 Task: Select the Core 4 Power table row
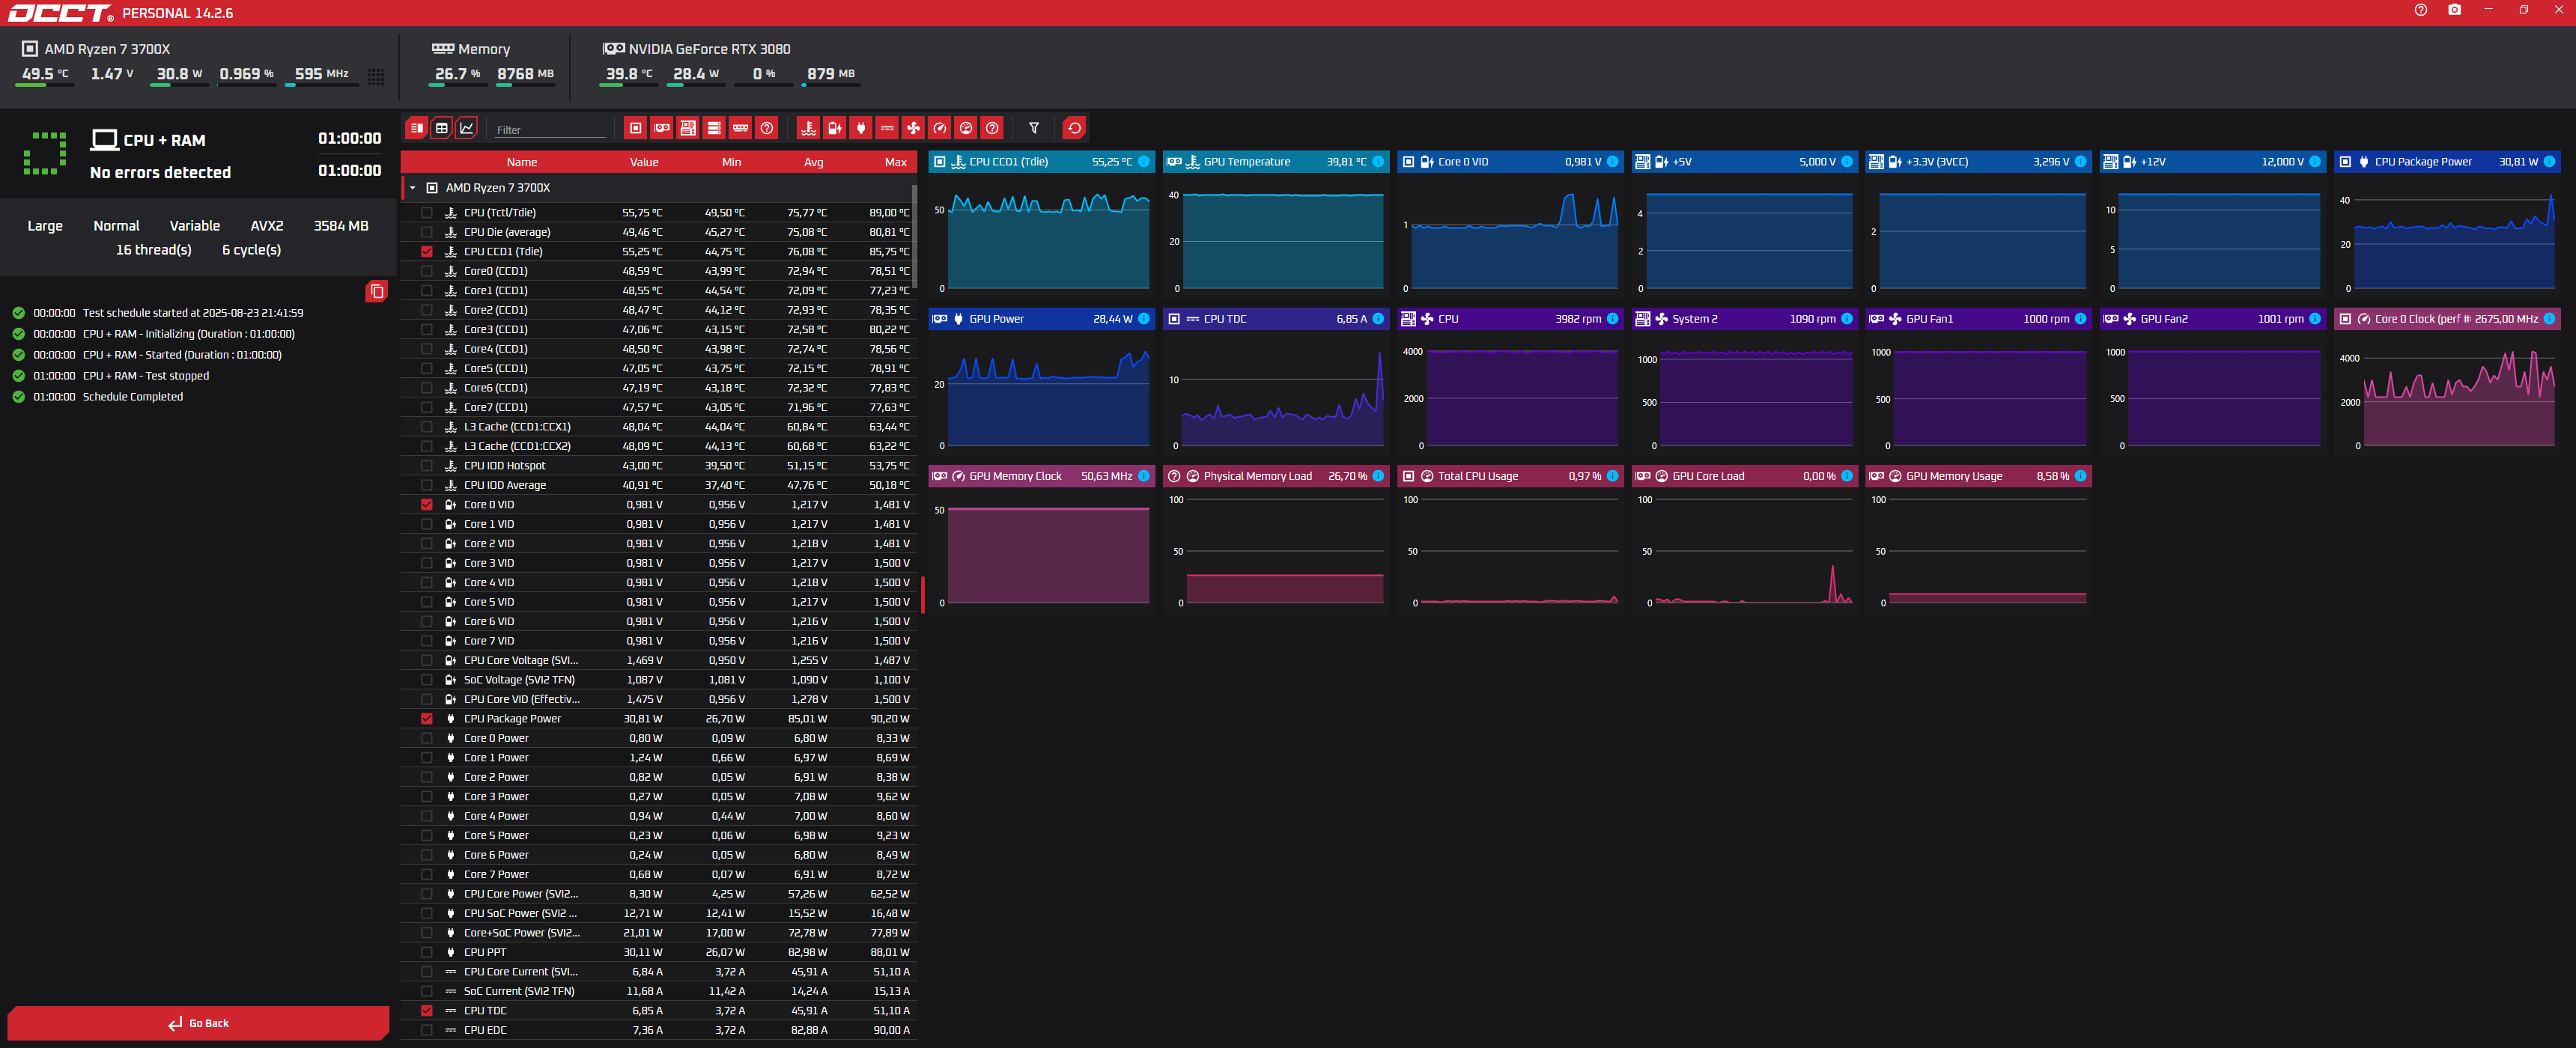click(x=658, y=816)
